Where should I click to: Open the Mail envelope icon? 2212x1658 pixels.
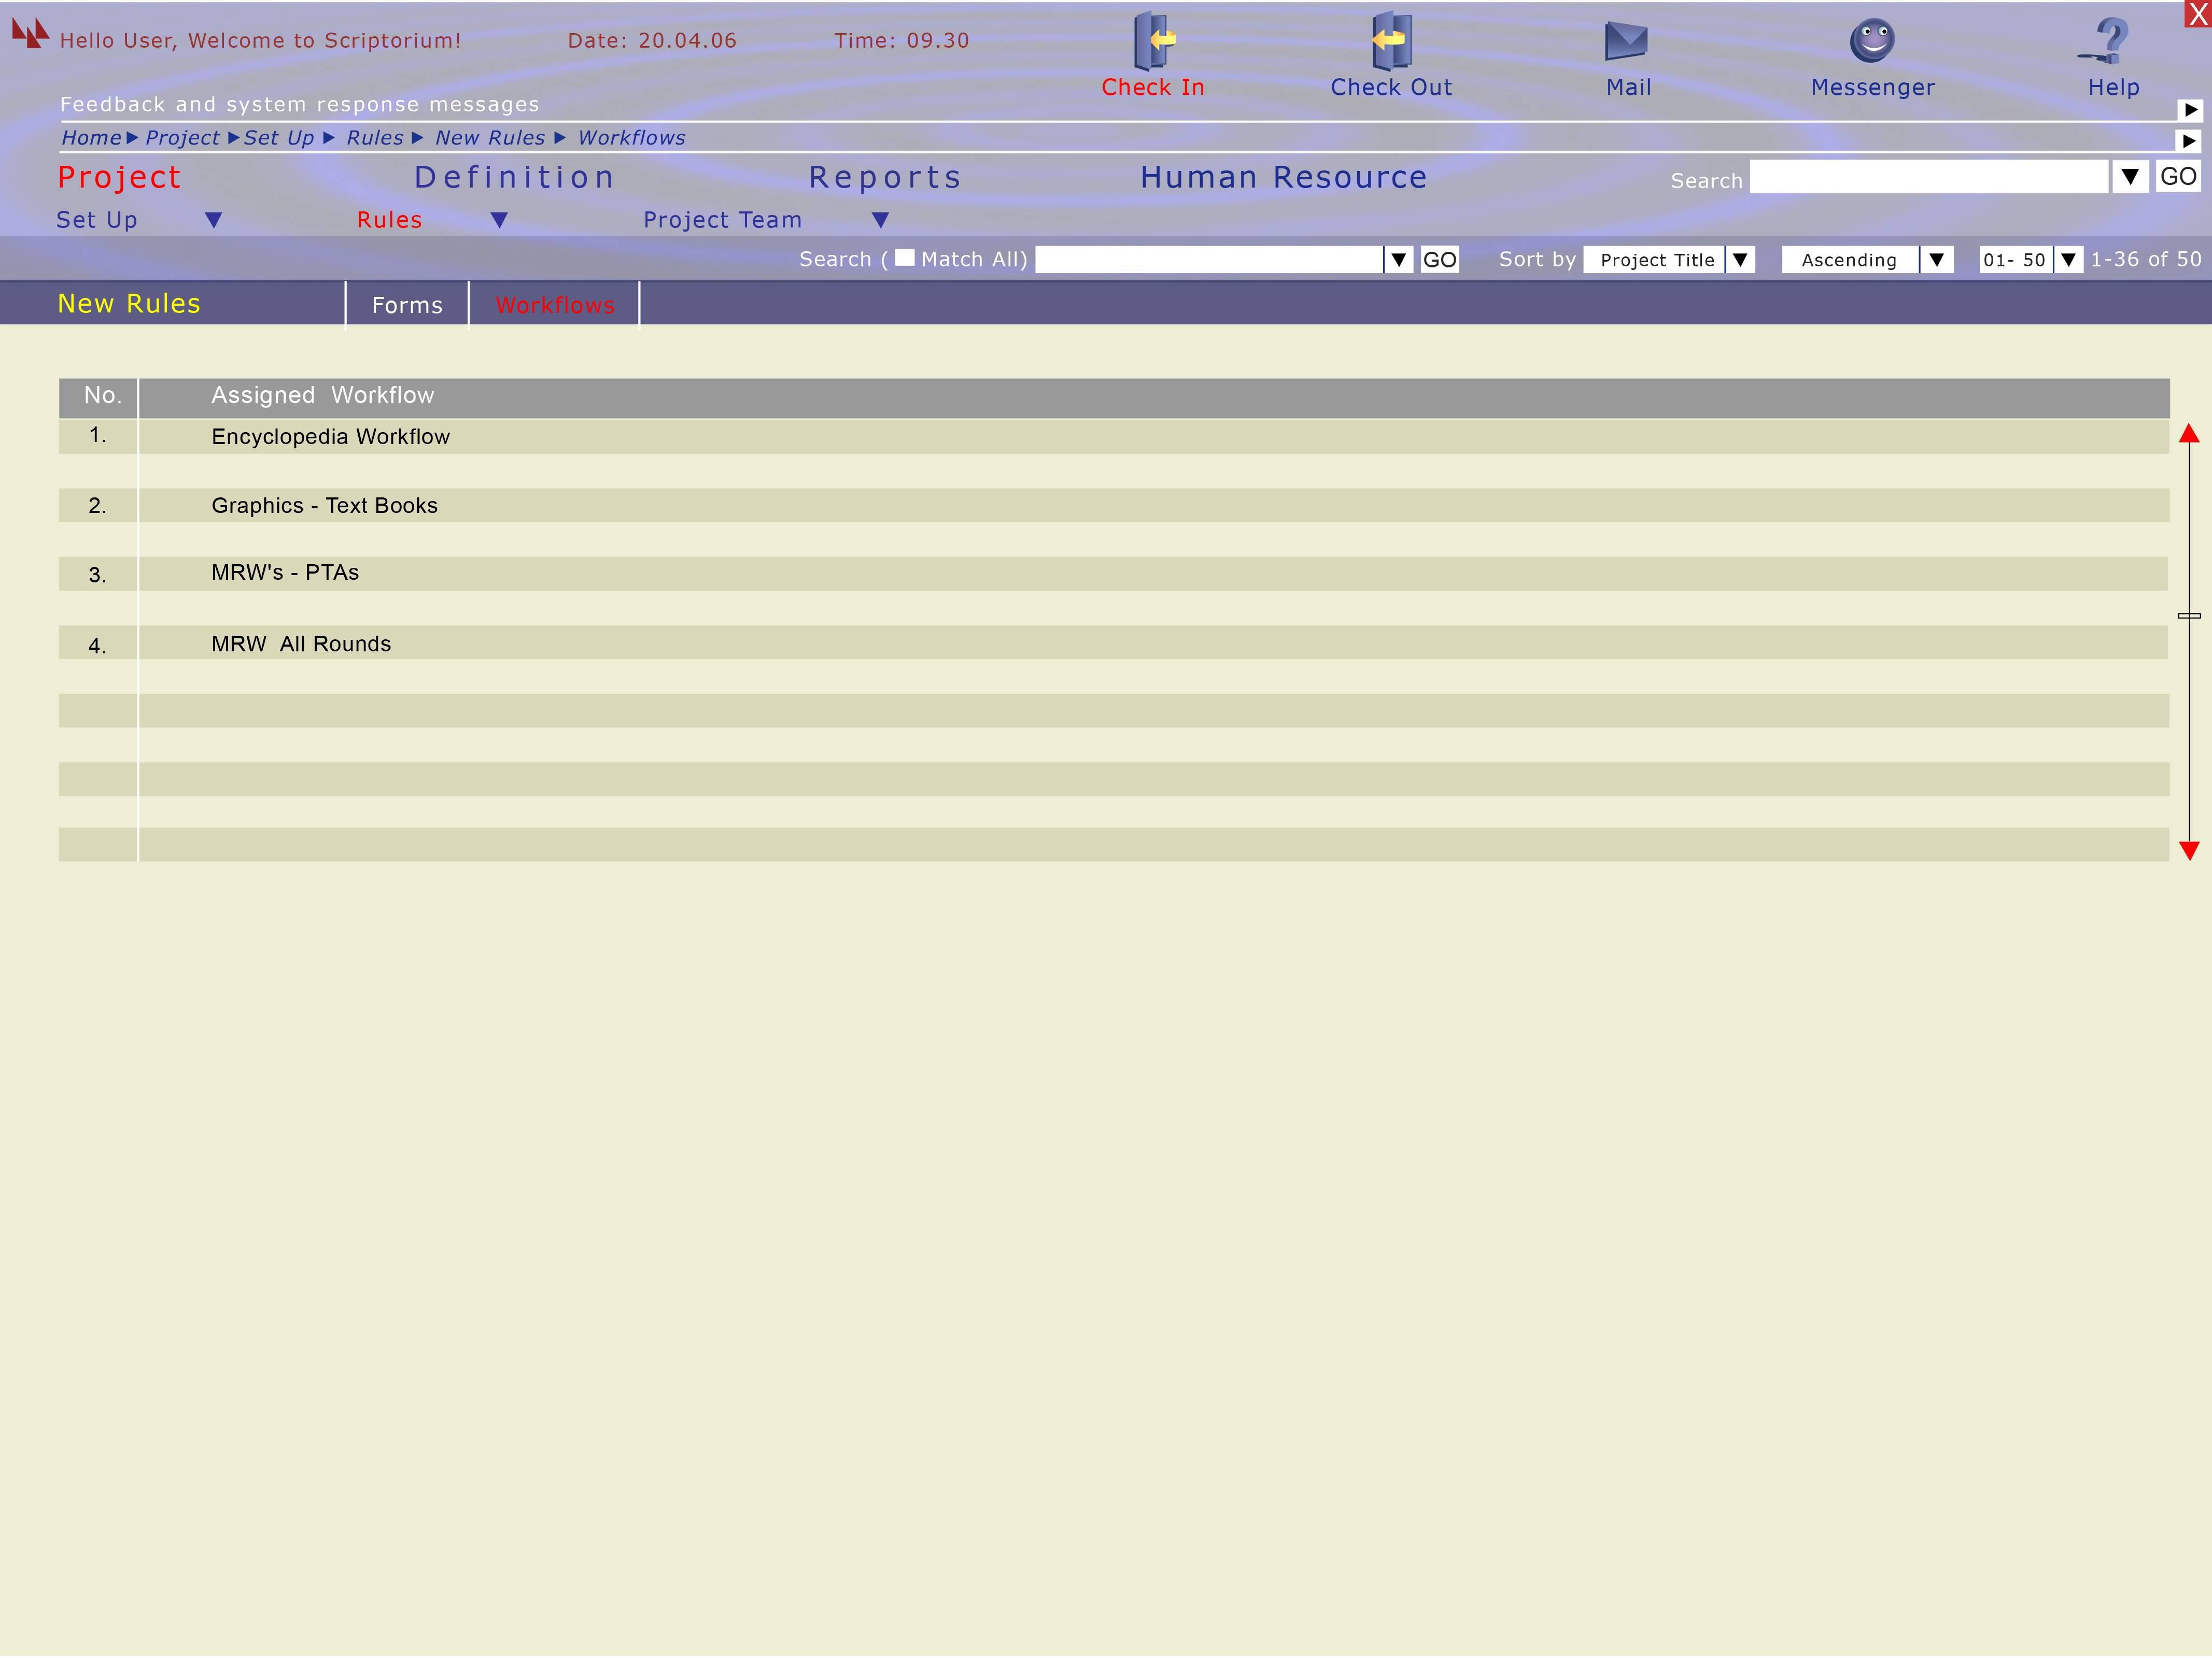1626,41
